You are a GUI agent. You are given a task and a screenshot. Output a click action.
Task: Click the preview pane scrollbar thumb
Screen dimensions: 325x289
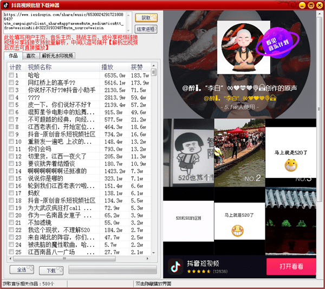pos(319,109)
